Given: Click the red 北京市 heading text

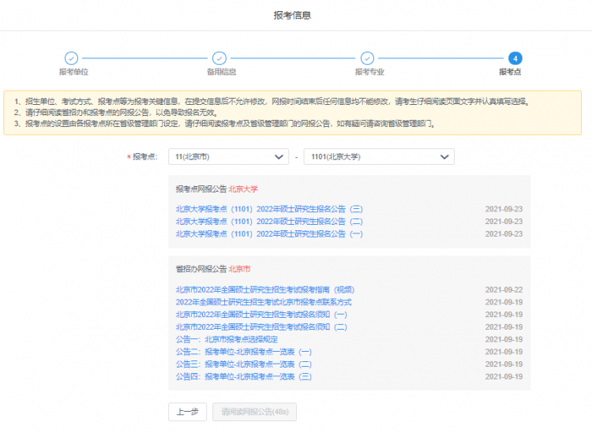Looking at the screenshot, I should pos(239,269).
